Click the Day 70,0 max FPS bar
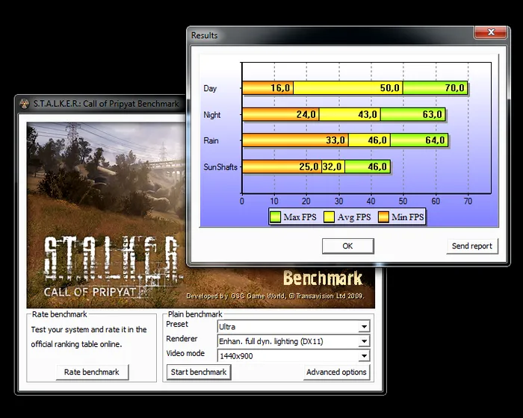The width and height of the screenshot is (523, 418). coord(435,88)
